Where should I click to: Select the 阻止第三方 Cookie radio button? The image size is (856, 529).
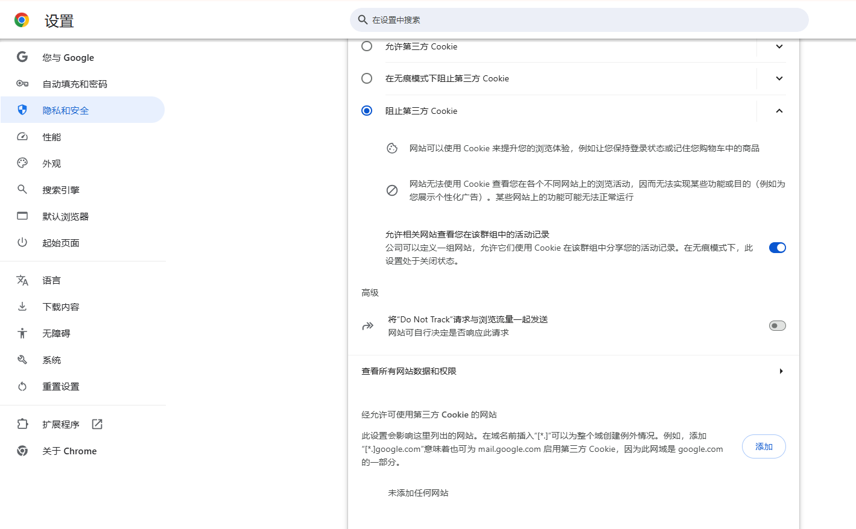367,111
